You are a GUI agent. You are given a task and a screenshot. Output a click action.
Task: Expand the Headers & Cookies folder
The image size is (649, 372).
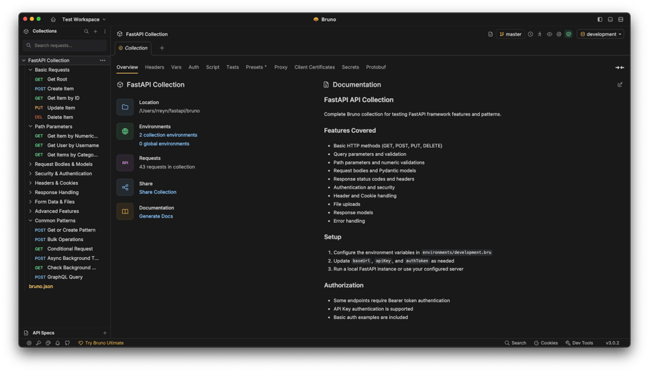coord(30,183)
